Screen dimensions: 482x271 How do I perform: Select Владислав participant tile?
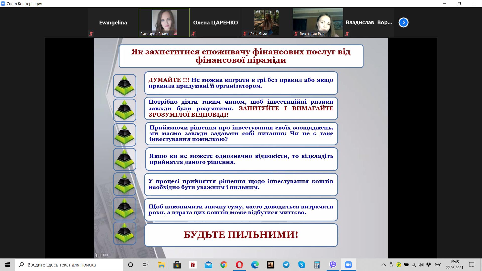(369, 23)
